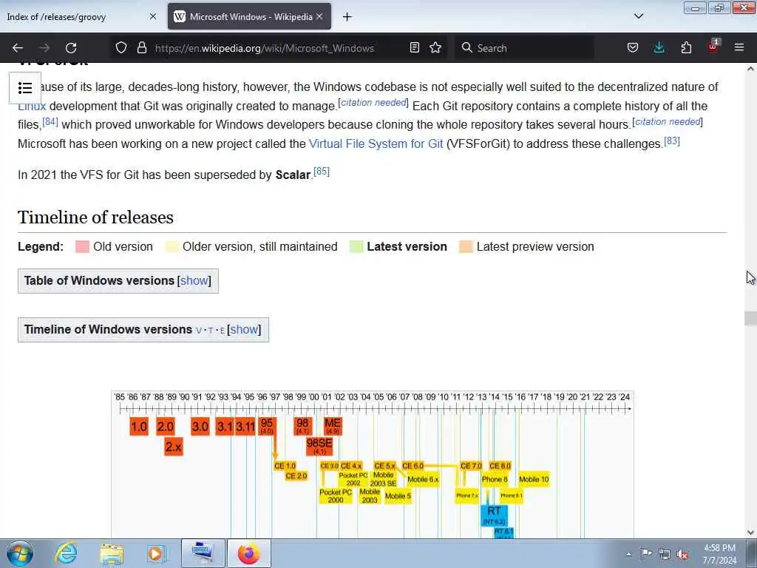
Task: Click the ME box in timeline
Action: pyautogui.click(x=333, y=426)
